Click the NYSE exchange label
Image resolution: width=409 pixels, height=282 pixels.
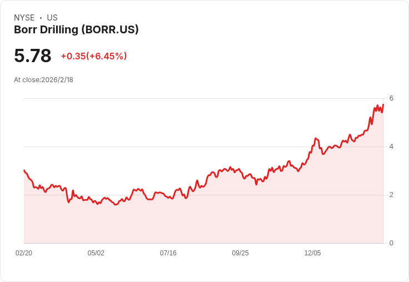tap(24, 18)
